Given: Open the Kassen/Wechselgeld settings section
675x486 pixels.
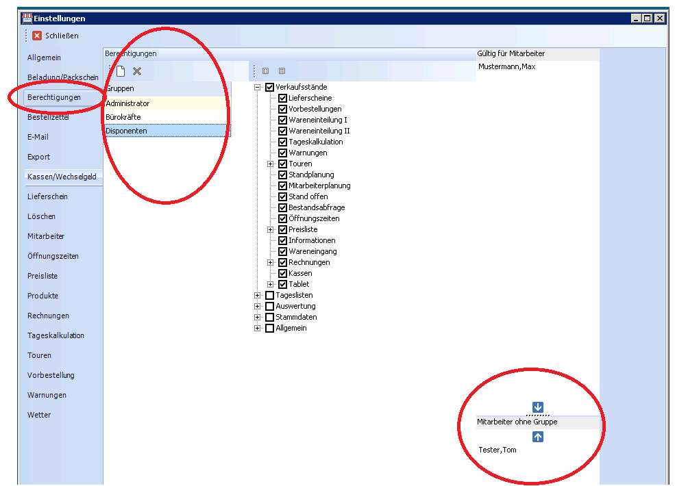Looking at the screenshot, I should pos(61,177).
